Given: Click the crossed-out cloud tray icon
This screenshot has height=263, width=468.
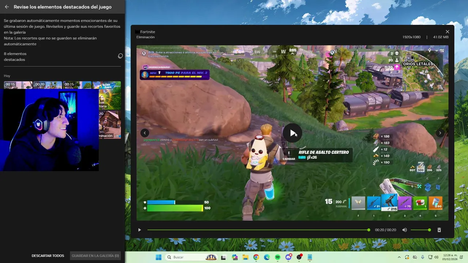Looking at the screenshot, I should [415, 257].
